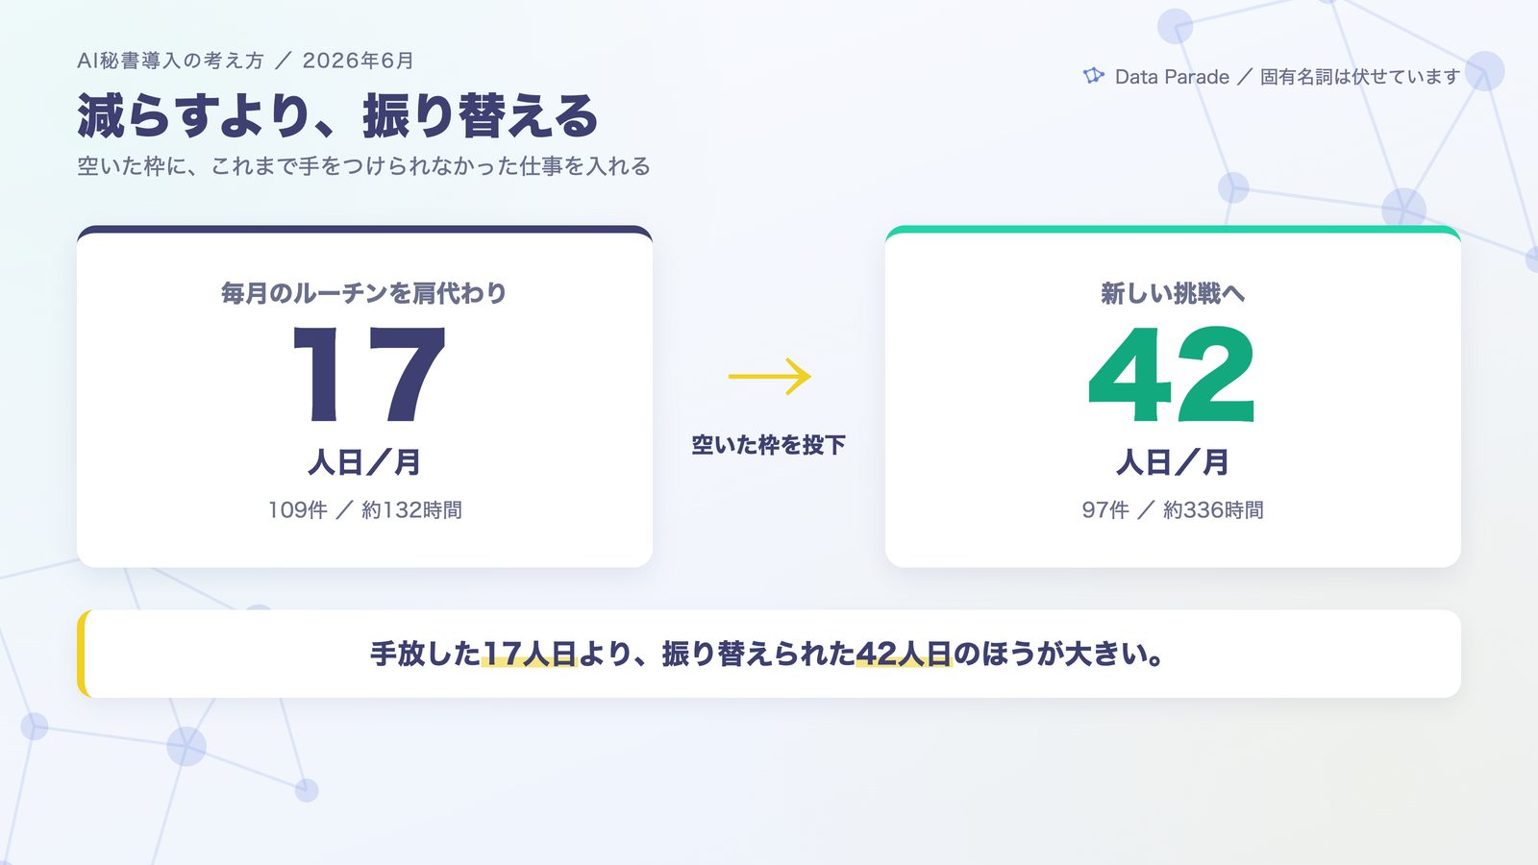
Task: Click the navy top border of left card
Action: click(x=364, y=230)
